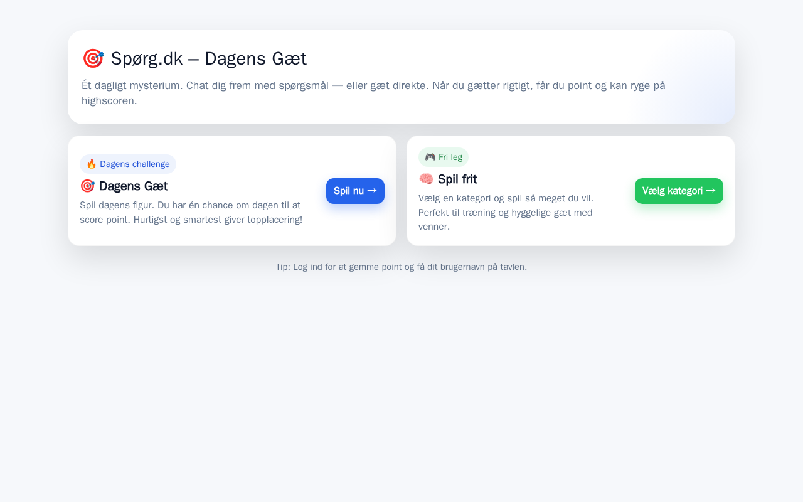Image resolution: width=803 pixels, height=502 pixels.
Task: Click the login tip text below the cards
Action: tap(401, 267)
